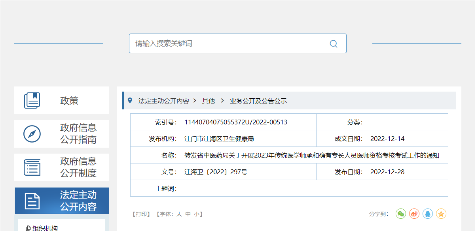Open the 政策 sidebar menu item
Screen dimensions: 476x231
coord(69,101)
